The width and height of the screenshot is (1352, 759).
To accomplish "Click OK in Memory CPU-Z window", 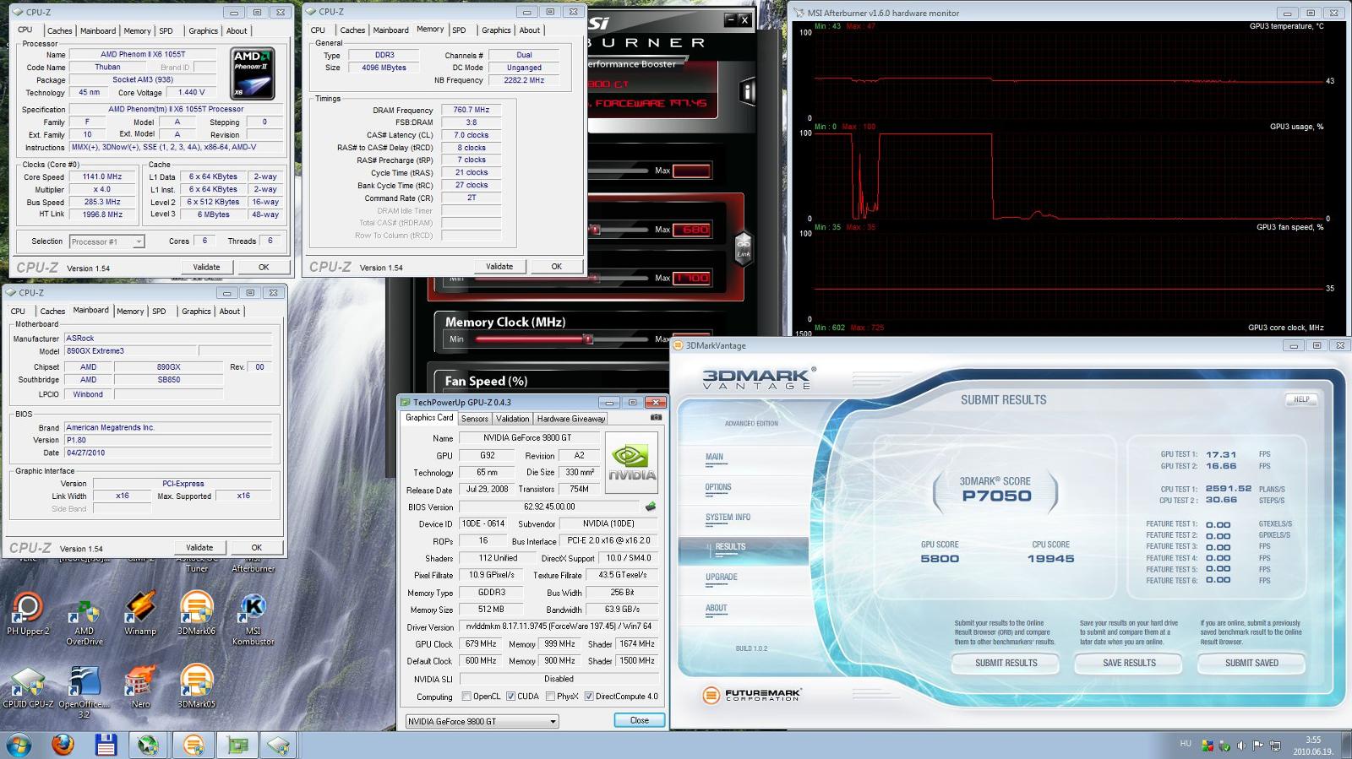I will (x=556, y=266).
